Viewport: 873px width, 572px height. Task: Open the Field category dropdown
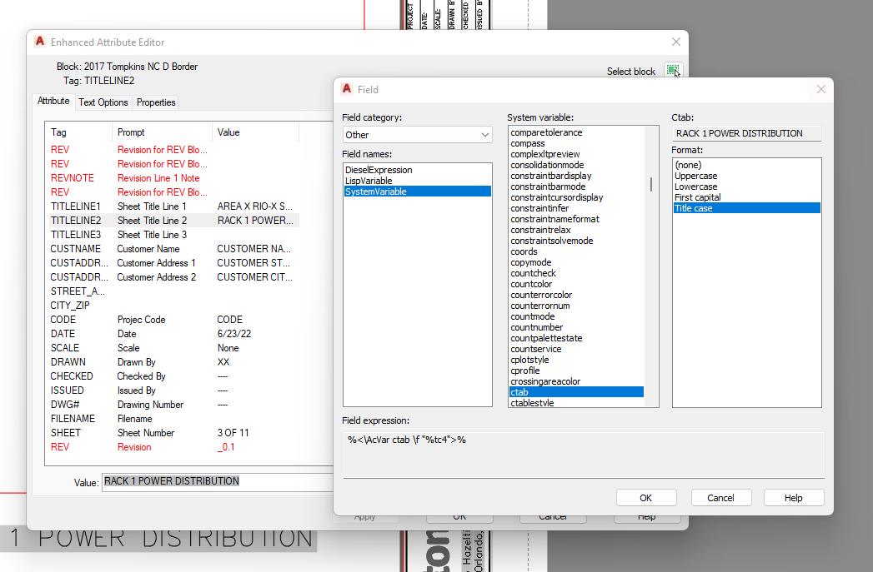point(485,134)
